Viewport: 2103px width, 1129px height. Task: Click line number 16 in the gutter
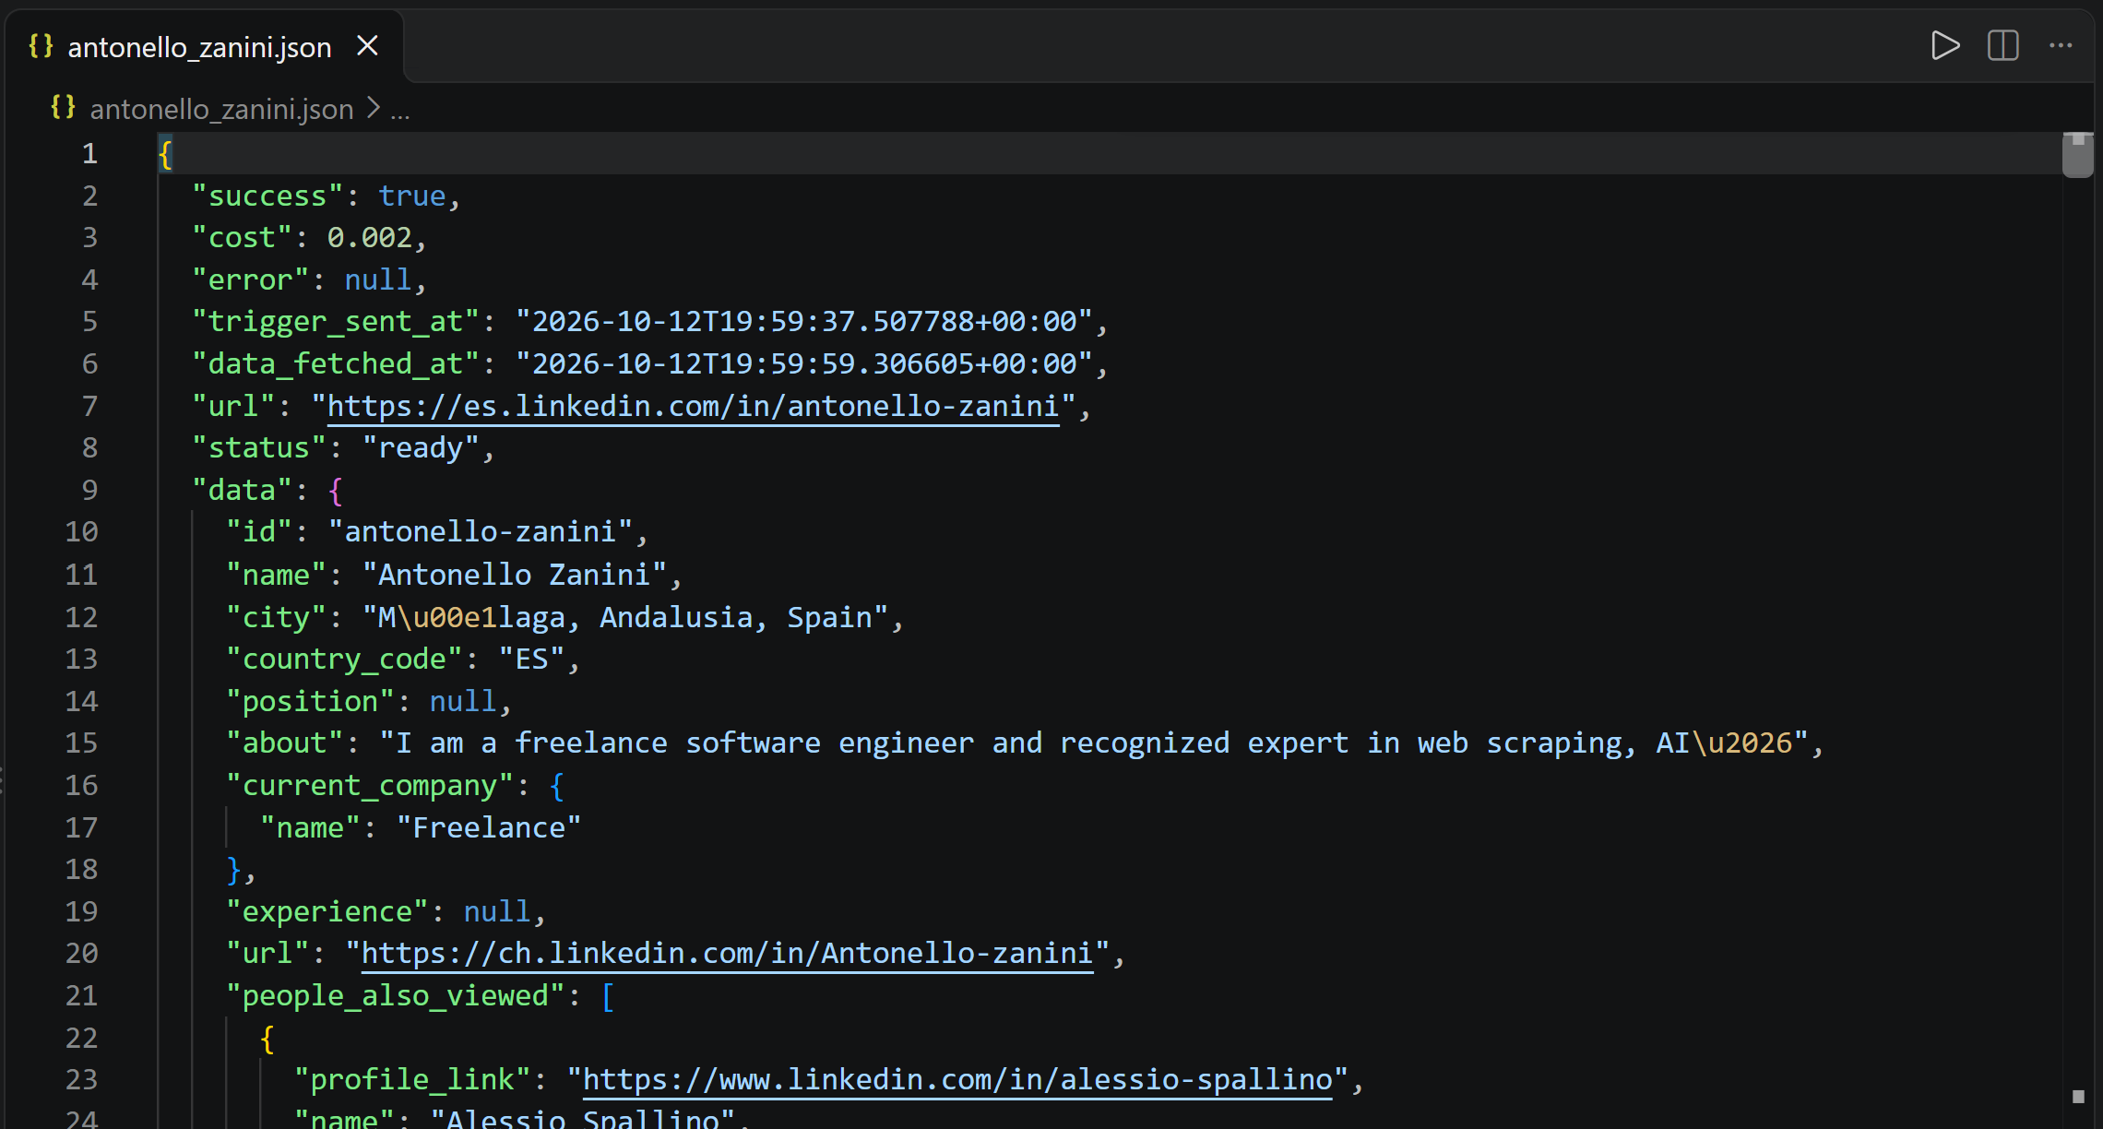pos(81,785)
